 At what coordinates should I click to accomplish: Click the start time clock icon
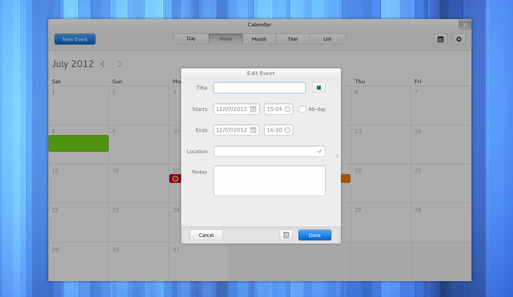pyautogui.click(x=287, y=109)
